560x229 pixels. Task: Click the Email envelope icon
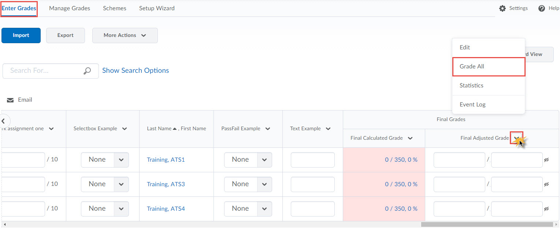[10, 100]
